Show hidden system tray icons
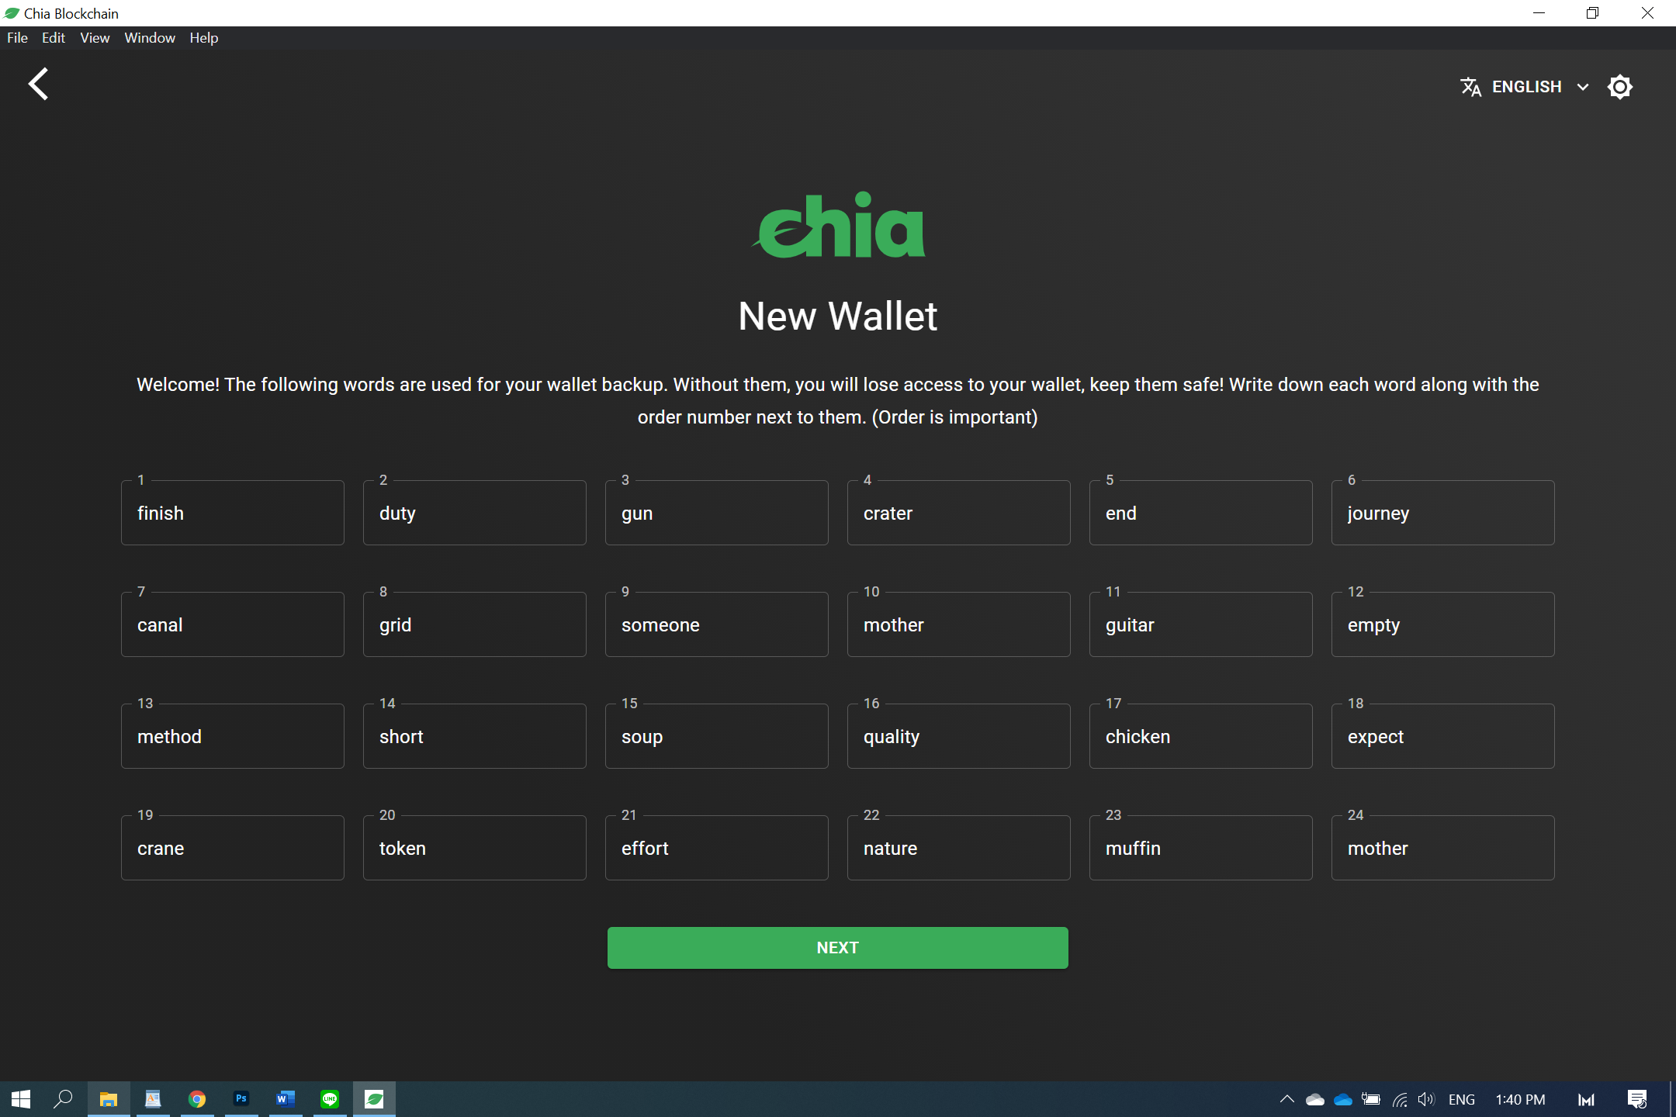The width and height of the screenshot is (1676, 1117). pos(1286,1099)
